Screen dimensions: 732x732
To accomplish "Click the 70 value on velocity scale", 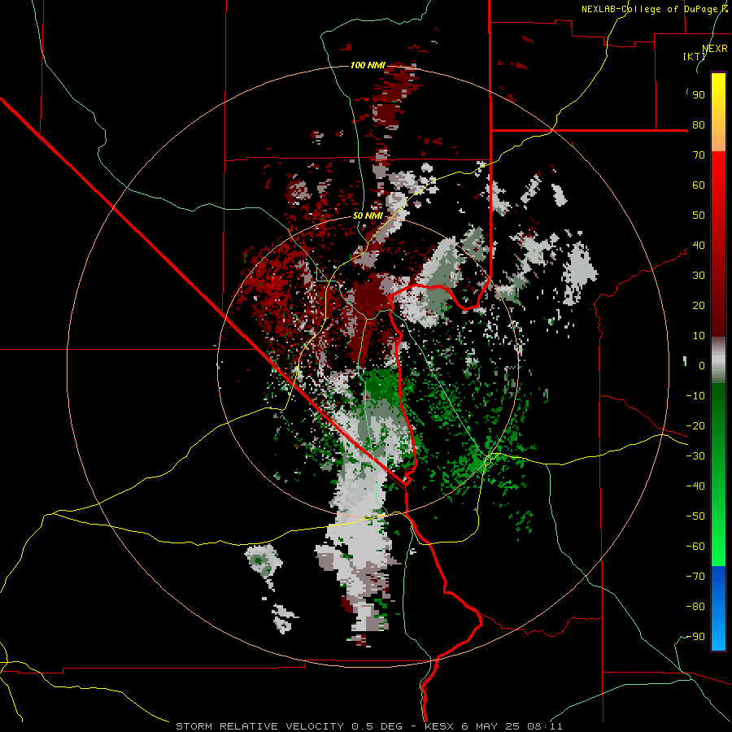I will pyautogui.click(x=699, y=155).
